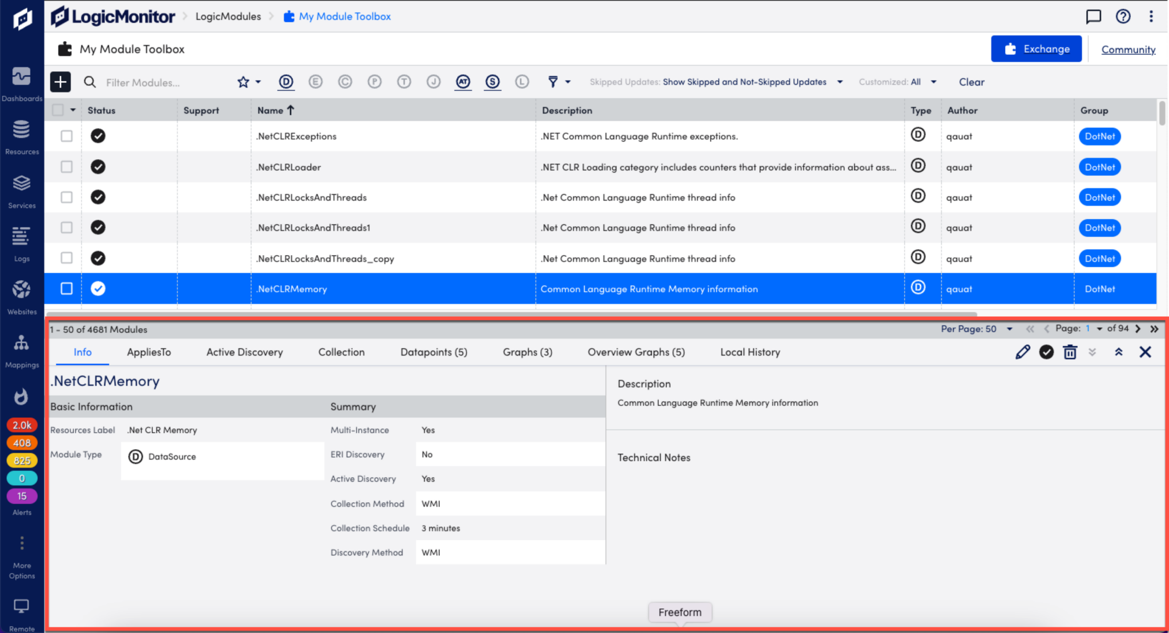Screen dimensions: 1169x633
Task: Expand the Skipped Updates dropdown
Action: pos(839,82)
